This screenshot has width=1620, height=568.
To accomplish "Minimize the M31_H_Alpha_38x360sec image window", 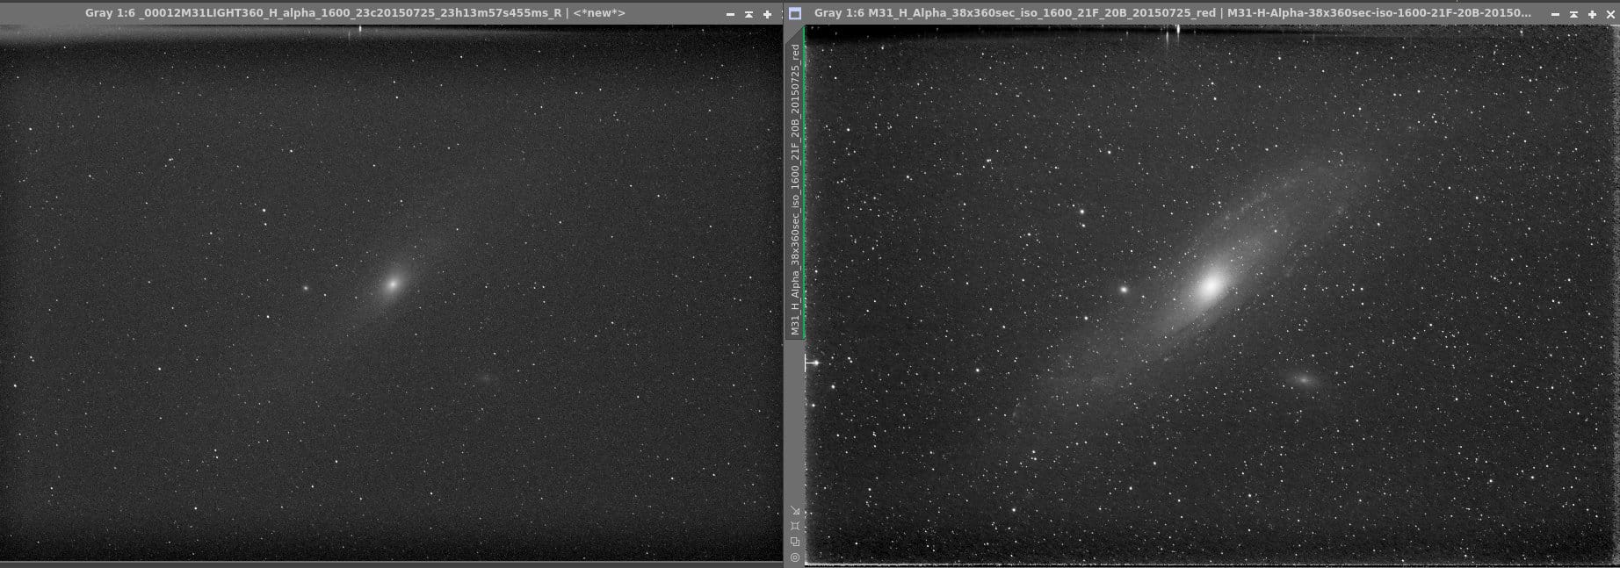I will pos(1555,14).
